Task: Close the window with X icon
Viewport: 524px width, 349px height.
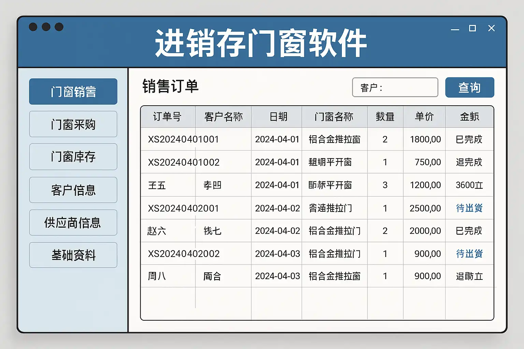Action: pyautogui.click(x=491, y=28)
